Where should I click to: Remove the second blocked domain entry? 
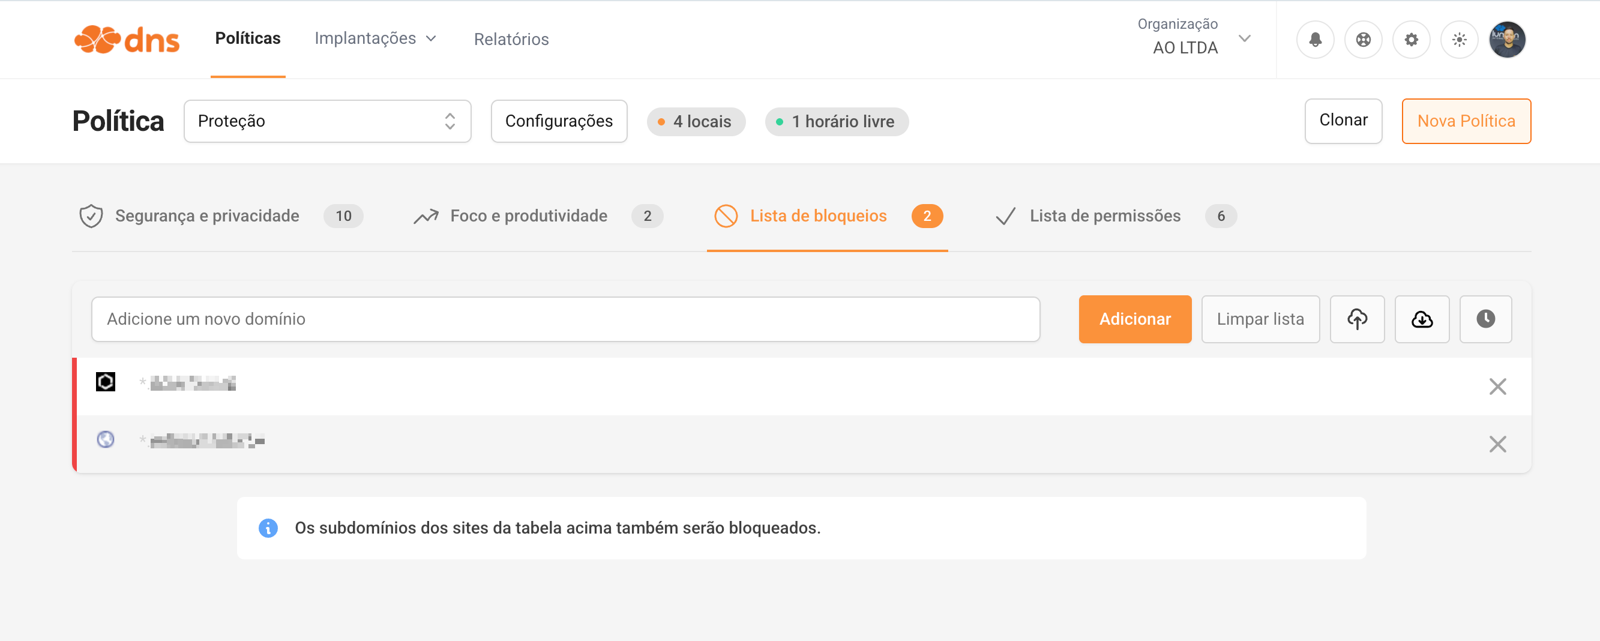click(x=1497, y=444)
